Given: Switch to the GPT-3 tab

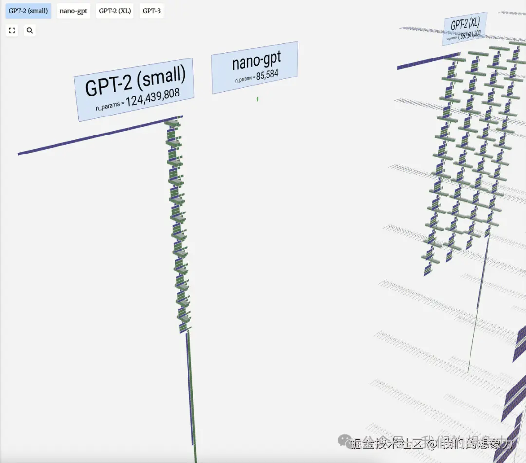Looking at the screenshot, I should coord(151,11).
